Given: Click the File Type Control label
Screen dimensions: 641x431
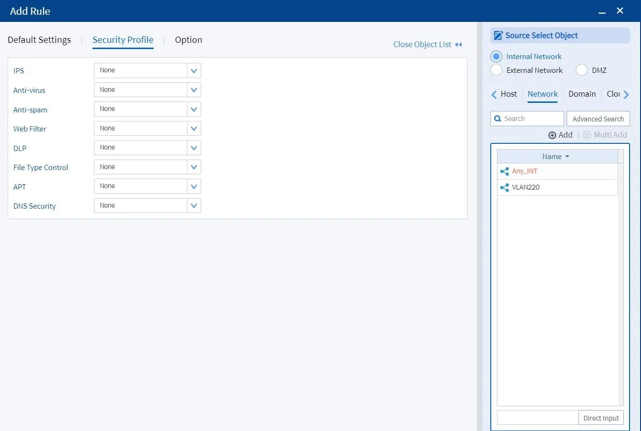Looking at the screenshot, I should pyautogui.click(x=41, y=168).
